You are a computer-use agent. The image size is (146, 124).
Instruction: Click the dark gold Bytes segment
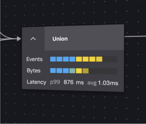pos(86,71)
